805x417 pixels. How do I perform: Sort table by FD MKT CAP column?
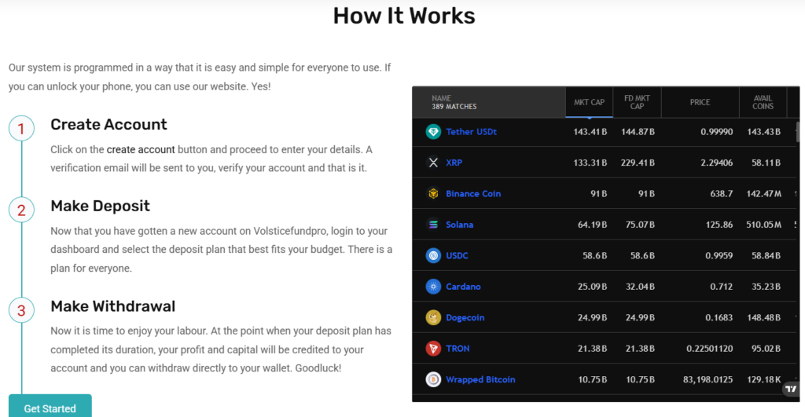click(637, 102)
